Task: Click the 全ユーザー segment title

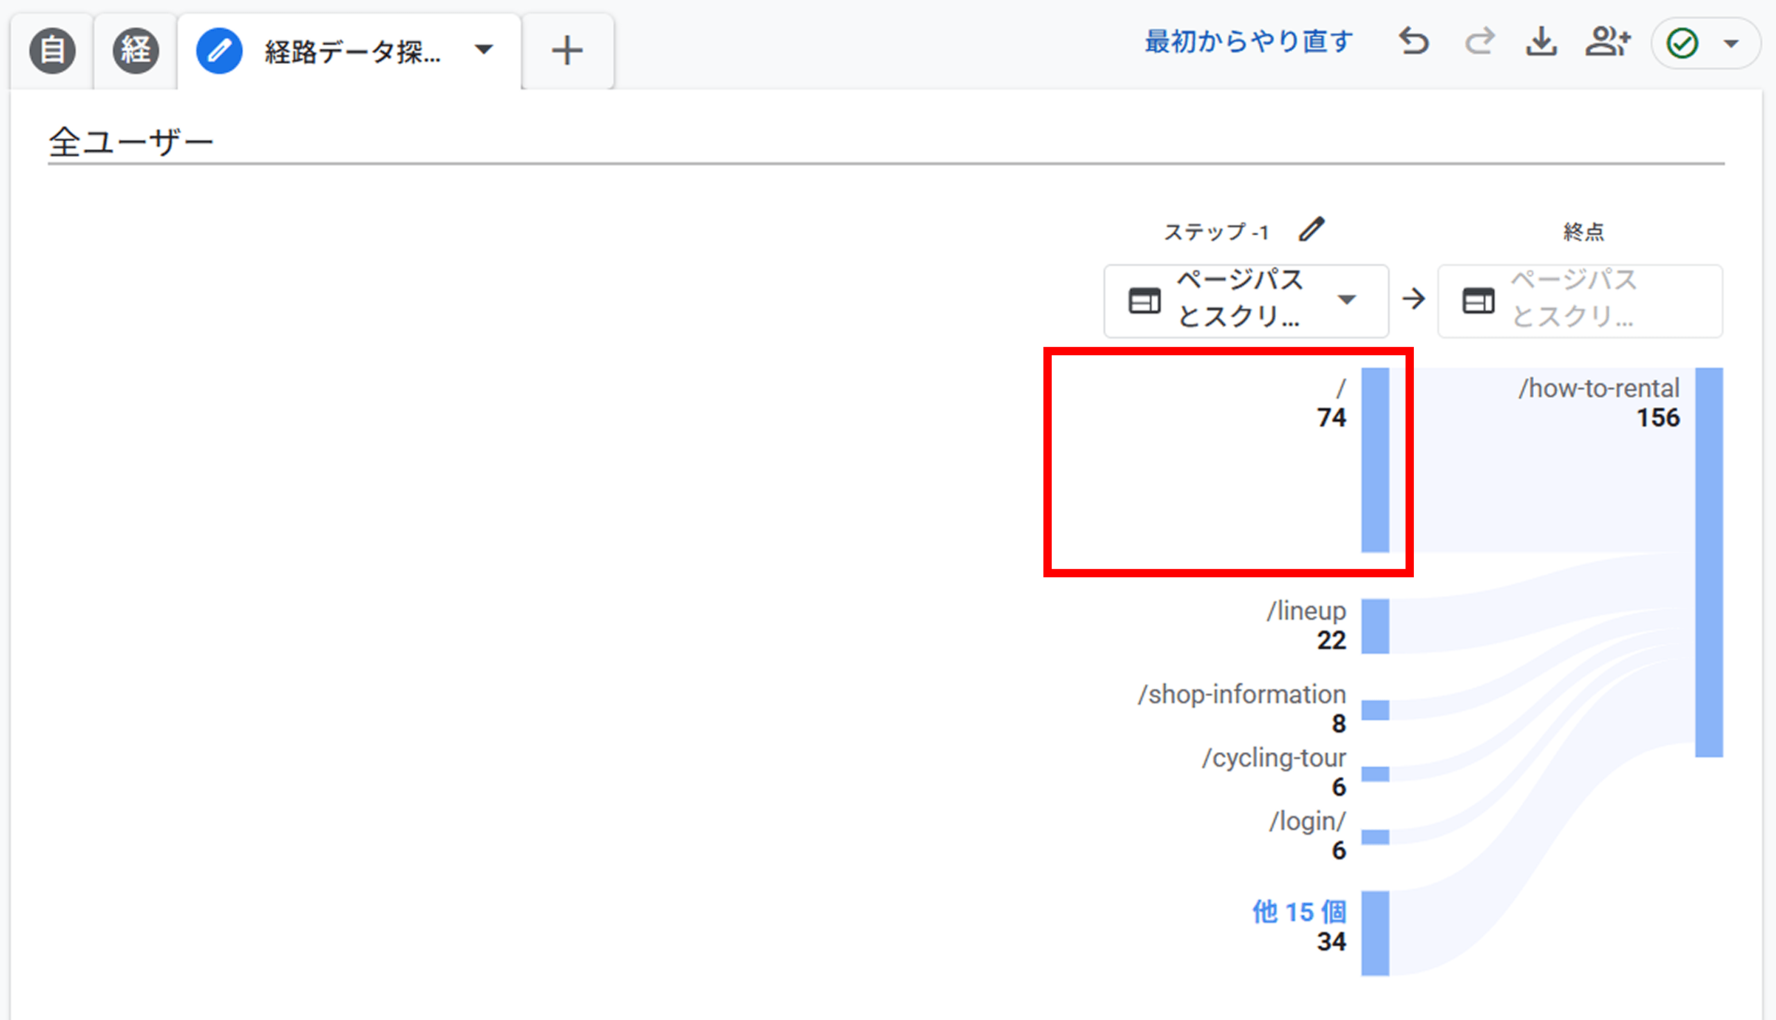Action: pos(131,142)
